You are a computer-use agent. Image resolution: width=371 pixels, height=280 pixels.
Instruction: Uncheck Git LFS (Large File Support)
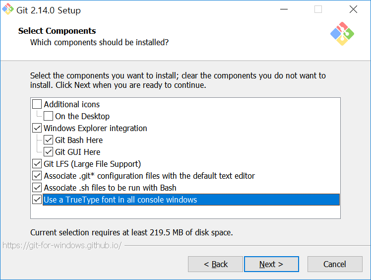[37, 164]
